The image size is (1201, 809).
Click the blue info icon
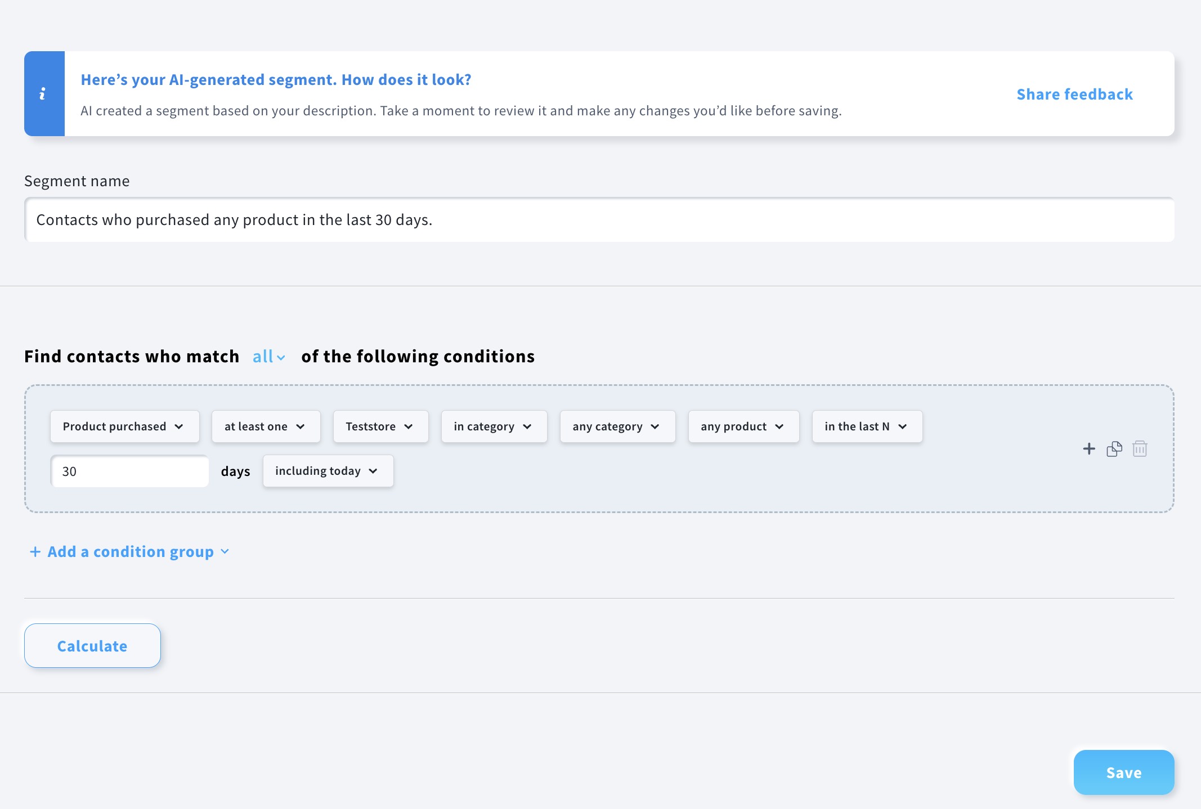43,94
